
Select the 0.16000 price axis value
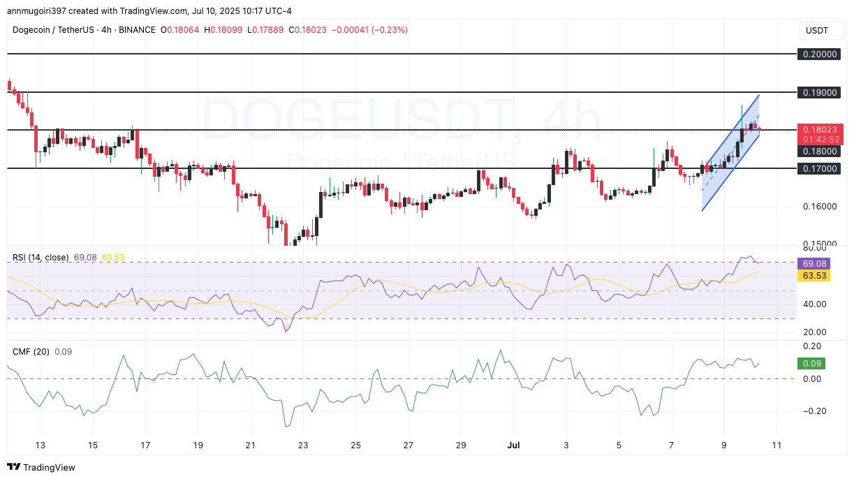tap(819, 207)
